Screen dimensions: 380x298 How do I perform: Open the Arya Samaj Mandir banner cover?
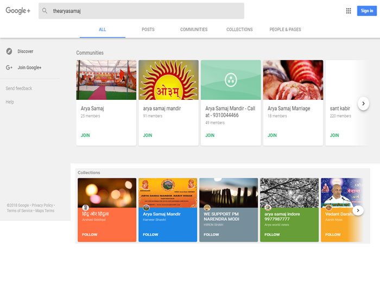168,193
